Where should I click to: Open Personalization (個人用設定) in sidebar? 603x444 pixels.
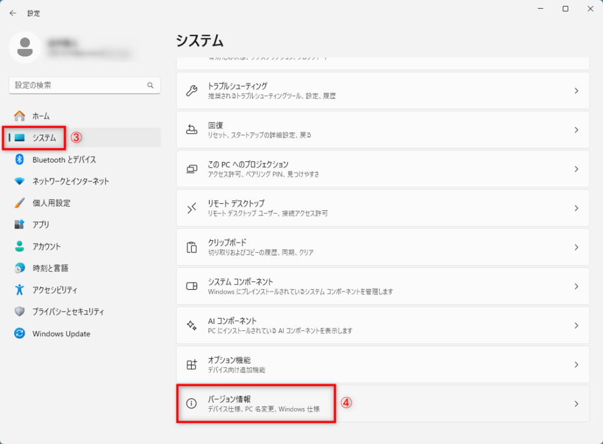pos(51,203)
